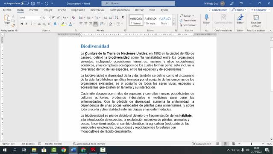Click the Concentración focus mode button
The image size is (273, 154).
(202, 144)
